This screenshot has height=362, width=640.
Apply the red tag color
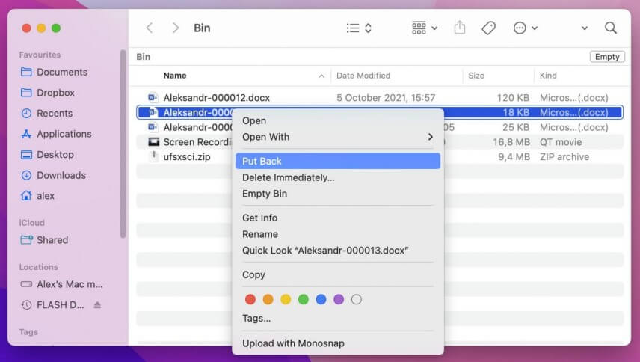click(250, 300)
